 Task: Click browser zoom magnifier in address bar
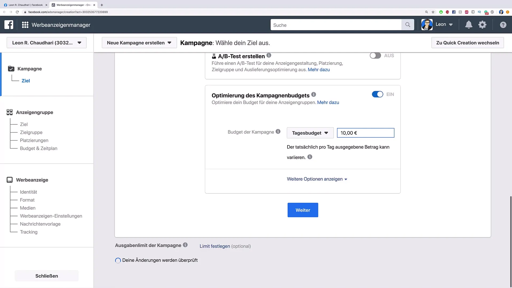[x=426, y=12]
